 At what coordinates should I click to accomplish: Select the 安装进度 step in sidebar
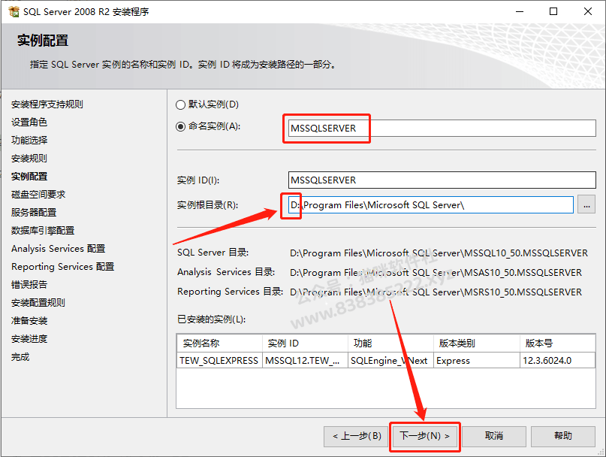(x=29, y=339)
